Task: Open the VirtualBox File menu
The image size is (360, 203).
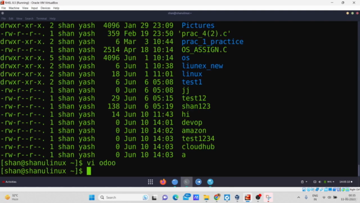Action: pos(3,8)
